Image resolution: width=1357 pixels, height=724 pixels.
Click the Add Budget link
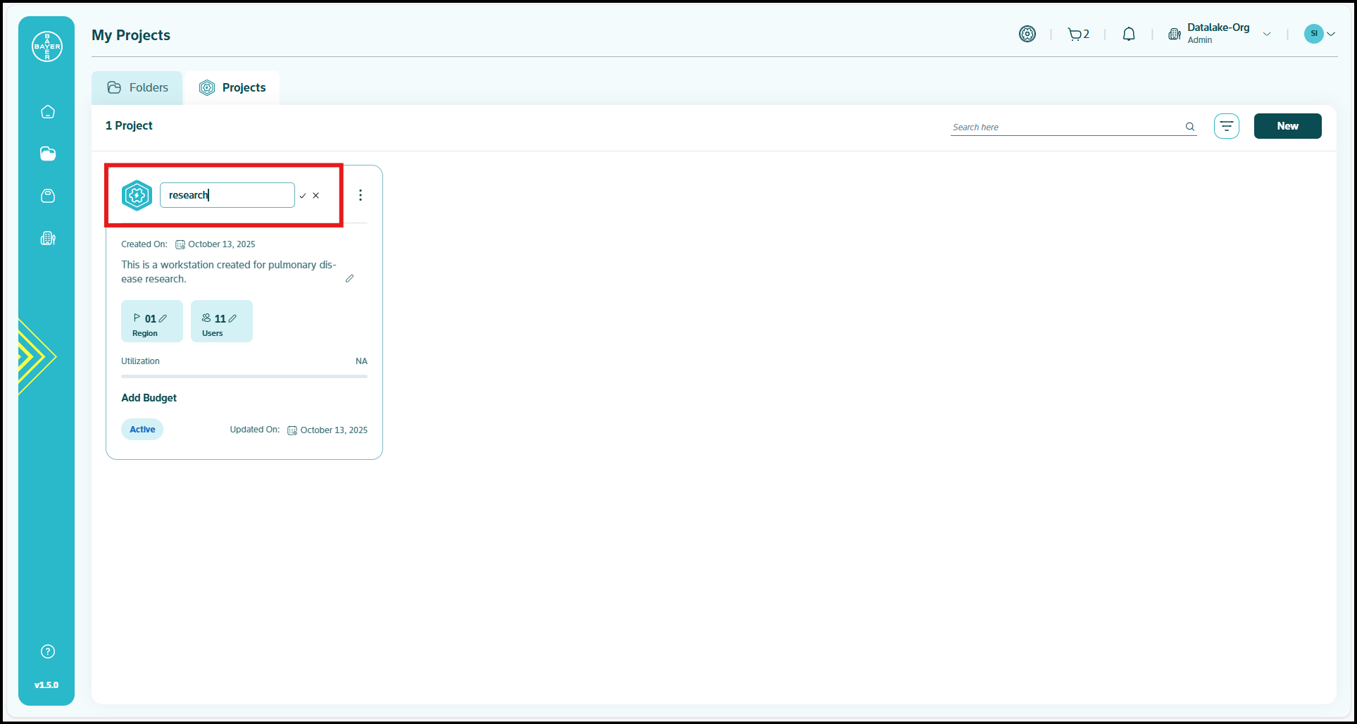[149, 398]
